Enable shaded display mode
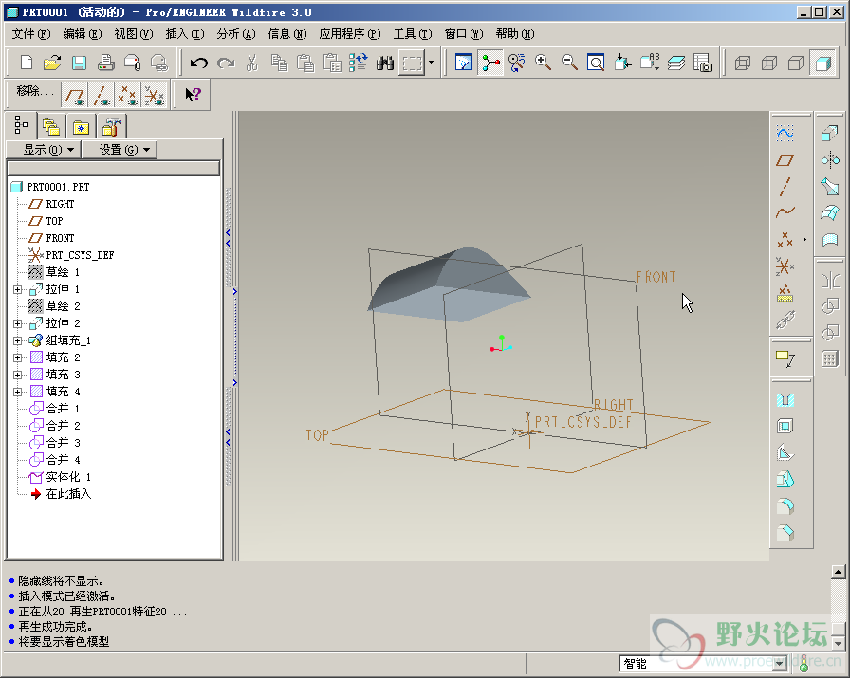 tap(822, 63)
